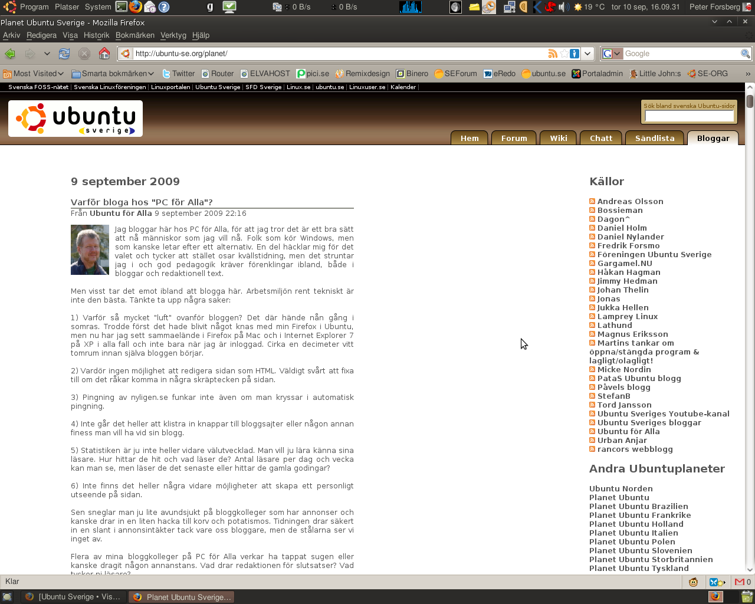
Task: Open the Platser menu in top panel
Action: pos(67,7)
